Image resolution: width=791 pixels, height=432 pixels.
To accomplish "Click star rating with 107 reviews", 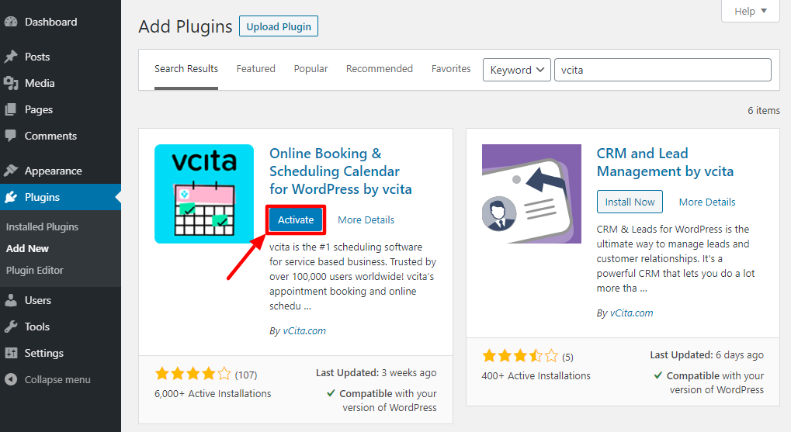I will point(193,374).
